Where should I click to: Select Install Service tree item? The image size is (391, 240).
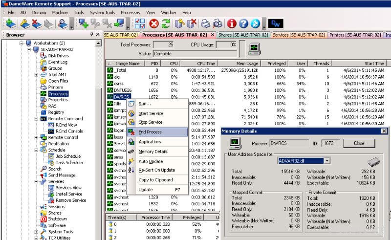tap(69, 194)
